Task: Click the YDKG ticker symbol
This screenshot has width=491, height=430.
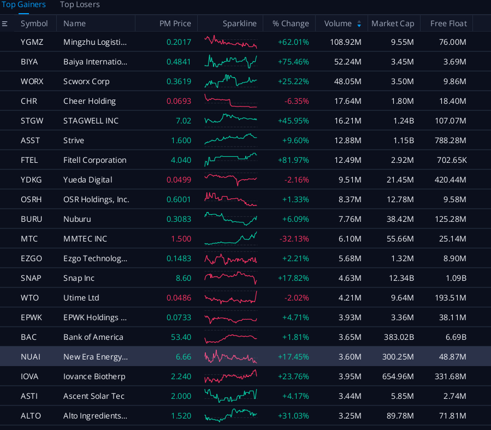Action: [31, 180]
